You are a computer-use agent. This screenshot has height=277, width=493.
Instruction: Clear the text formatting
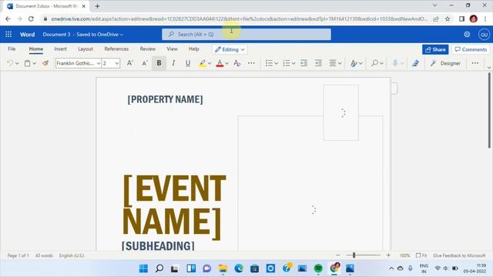click(x=237, y=63)
